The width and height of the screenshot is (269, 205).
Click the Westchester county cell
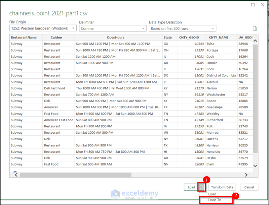221,95
